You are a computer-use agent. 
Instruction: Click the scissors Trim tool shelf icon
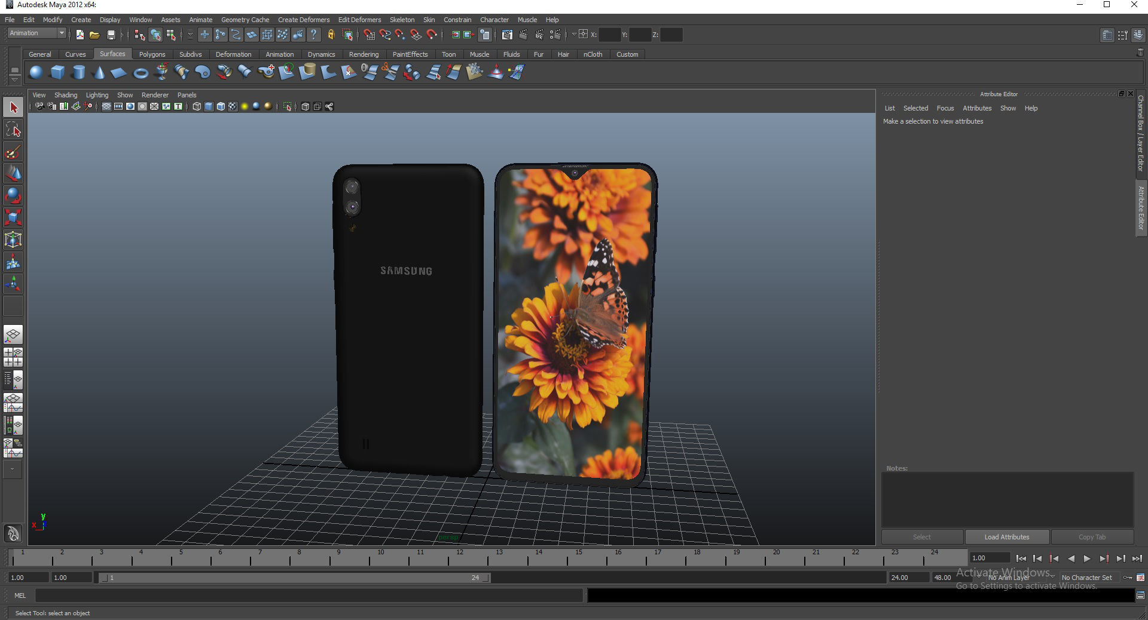tap(390, 72)
